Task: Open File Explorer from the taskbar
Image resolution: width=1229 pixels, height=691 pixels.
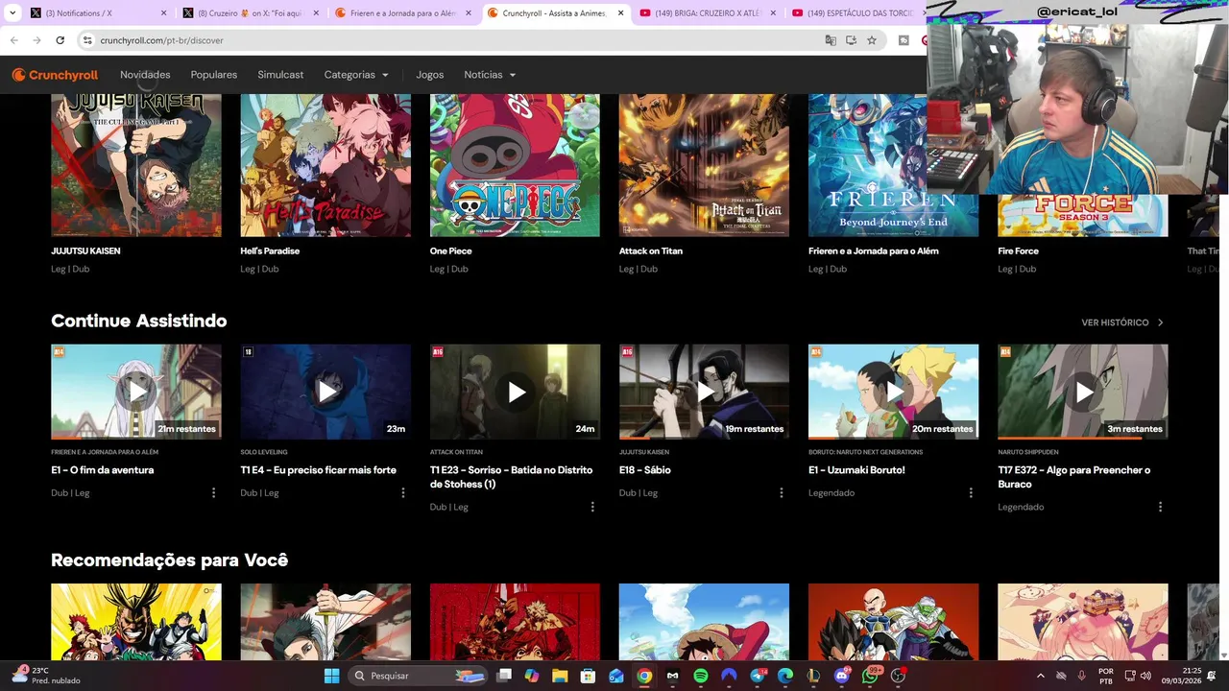Action: 560,676
